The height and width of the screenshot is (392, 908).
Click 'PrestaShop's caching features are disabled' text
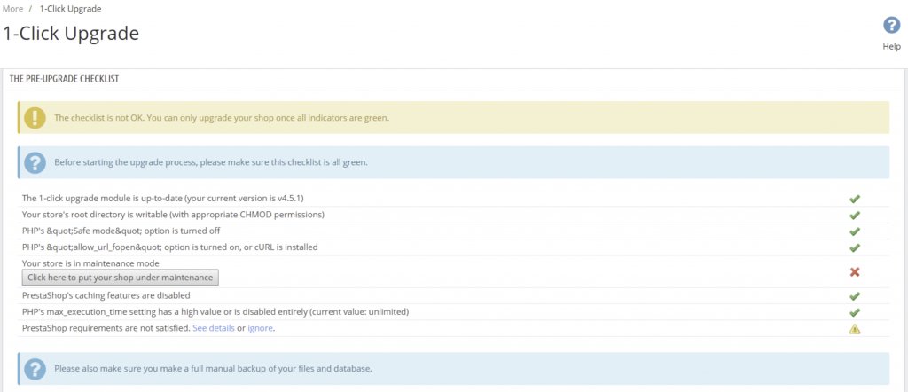(x=106, y=296)
